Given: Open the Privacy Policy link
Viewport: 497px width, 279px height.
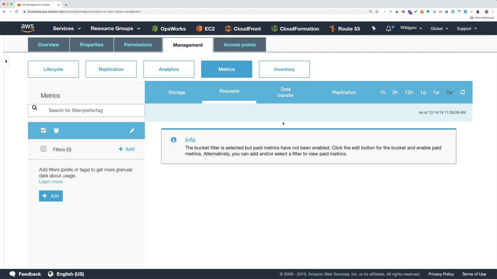Looking at the screenshot, I should click(x=441, y=274).
